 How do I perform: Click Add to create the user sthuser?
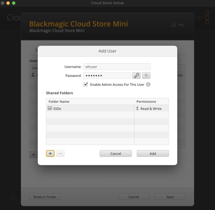(x=153, y=153)
